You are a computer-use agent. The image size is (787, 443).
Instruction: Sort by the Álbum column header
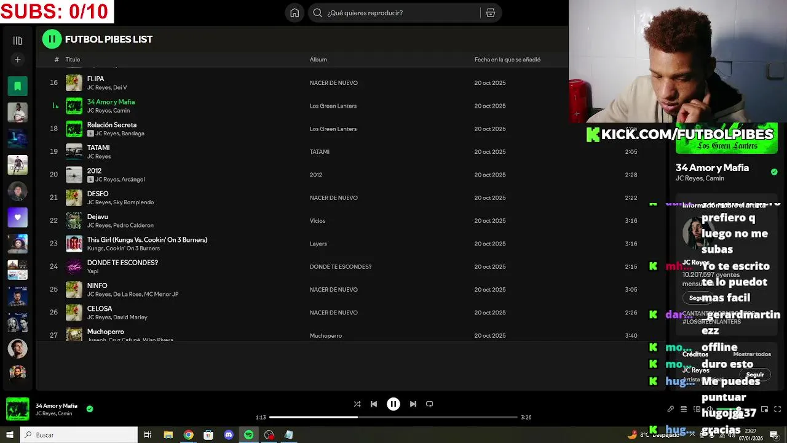pyautogui.click(x=318, y=60)
